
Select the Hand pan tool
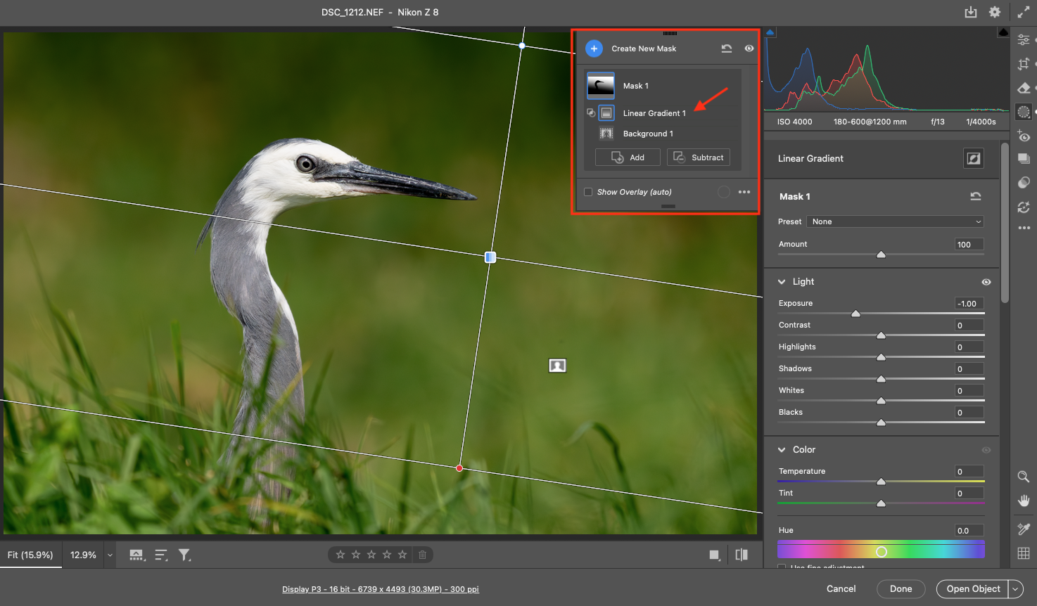pyautogui.click(x=1024, y=501)
